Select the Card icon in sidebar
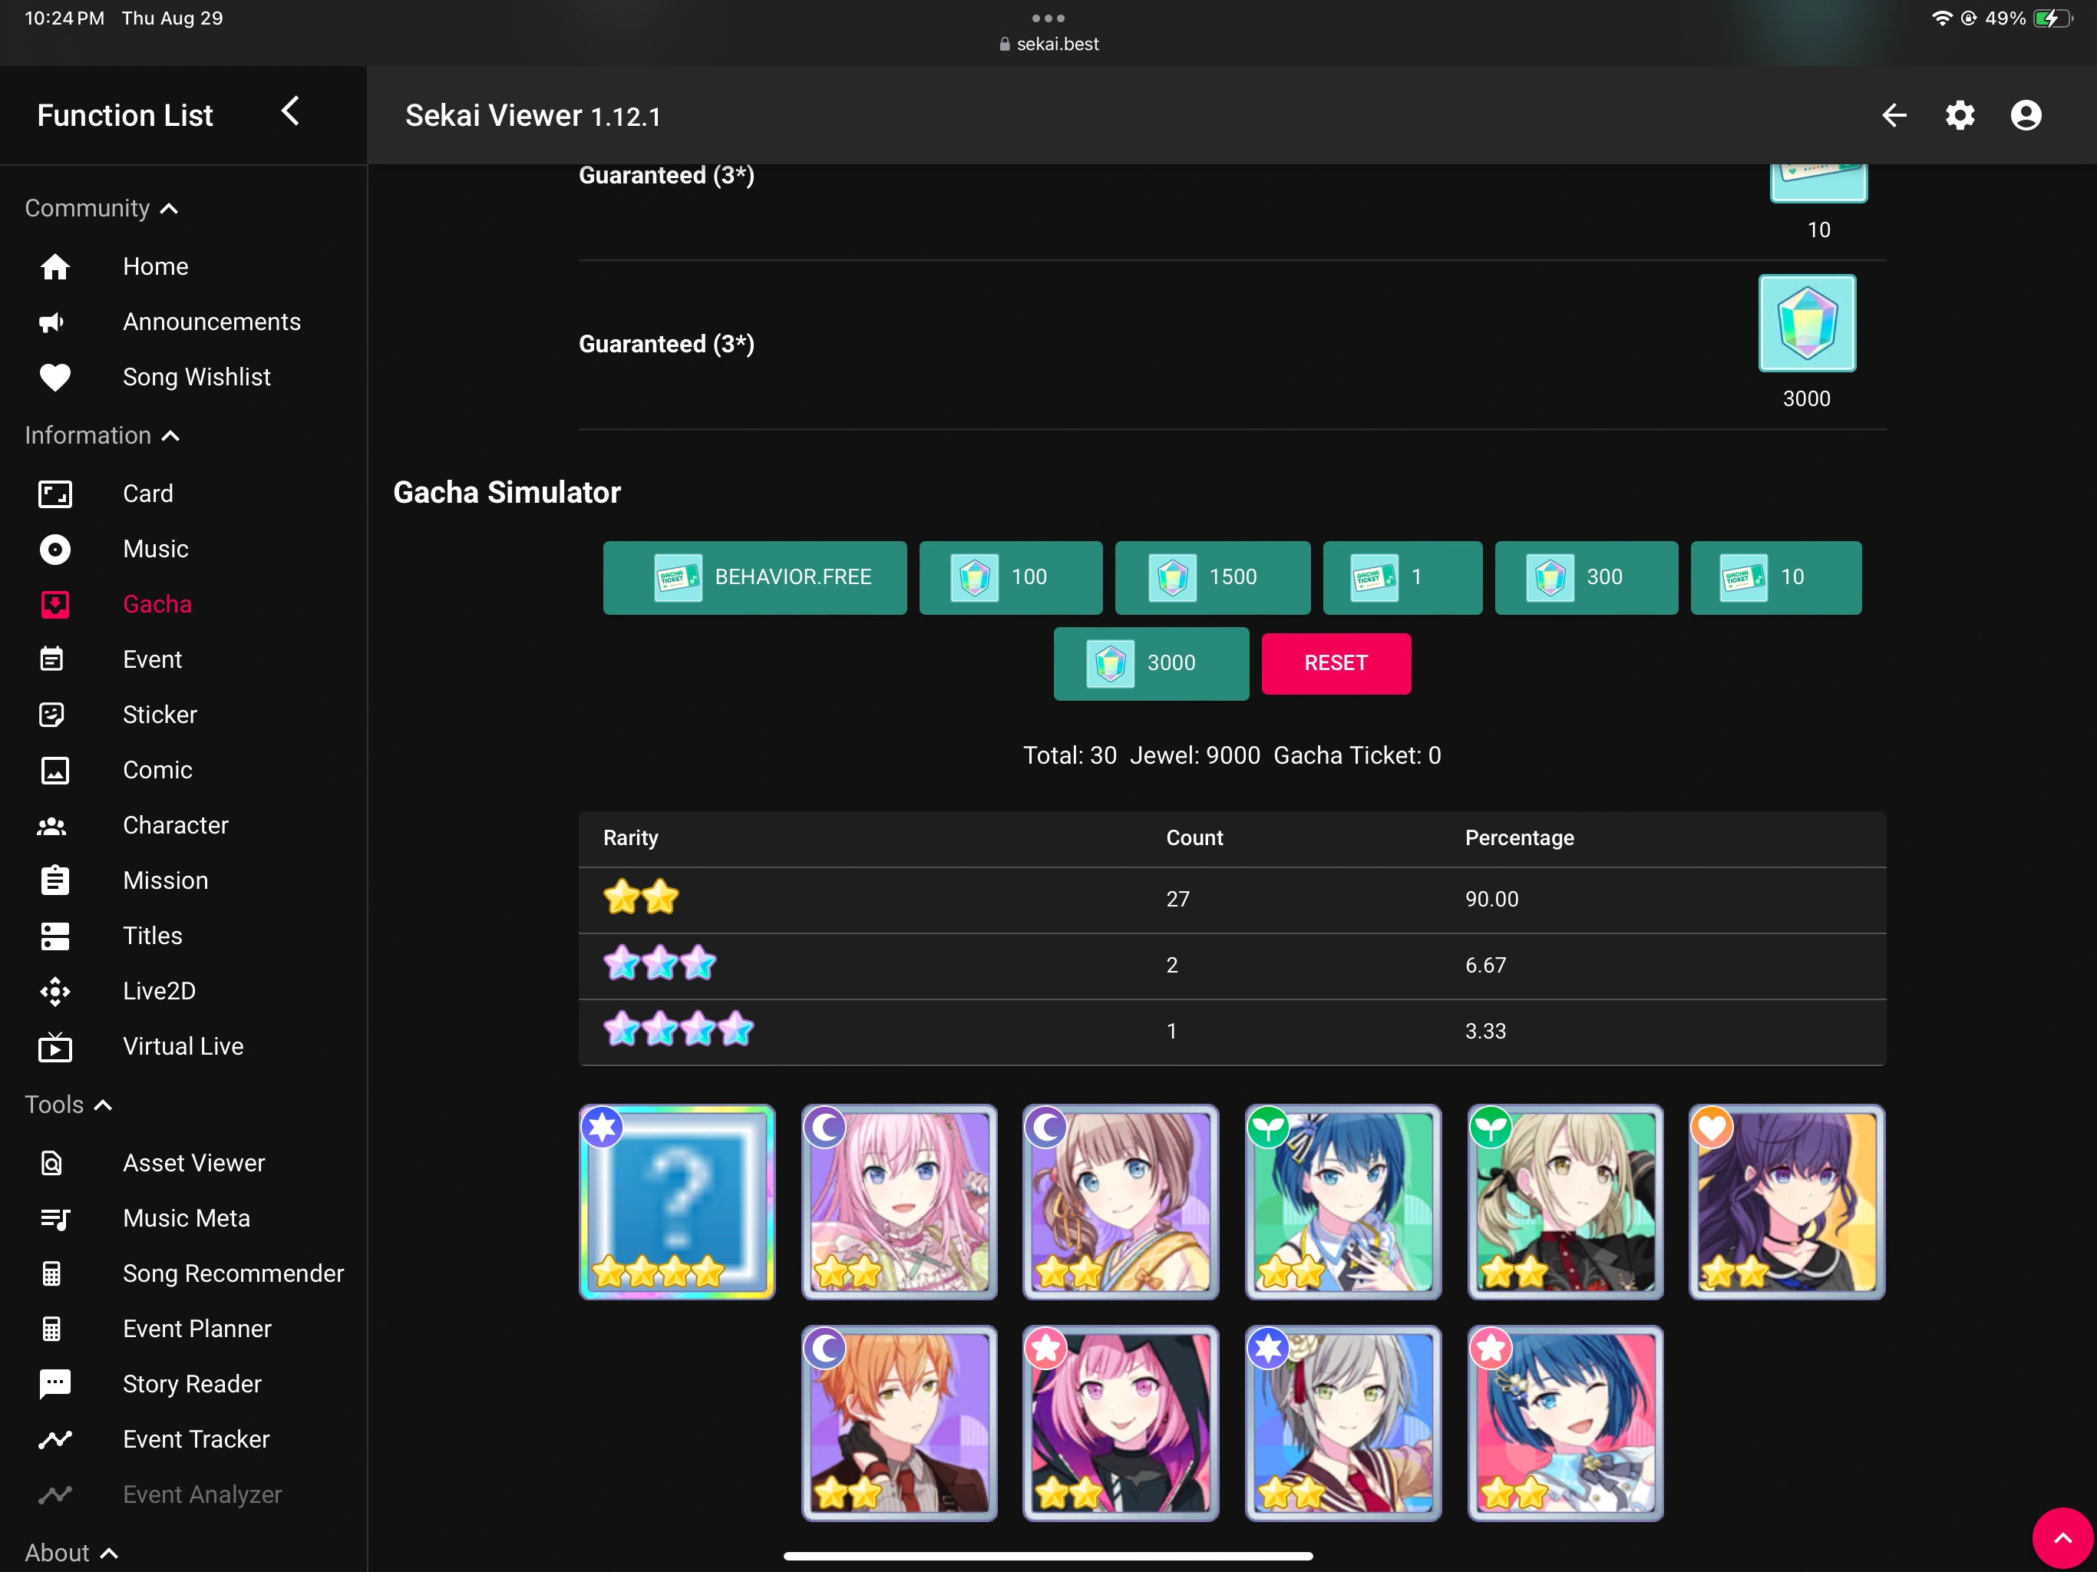The image size is (2097, 1572). point(56,493)
